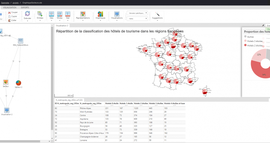Click the workflow panel scroll up arrow
This screenshot has height=143, width=270.
pos(52,26)
